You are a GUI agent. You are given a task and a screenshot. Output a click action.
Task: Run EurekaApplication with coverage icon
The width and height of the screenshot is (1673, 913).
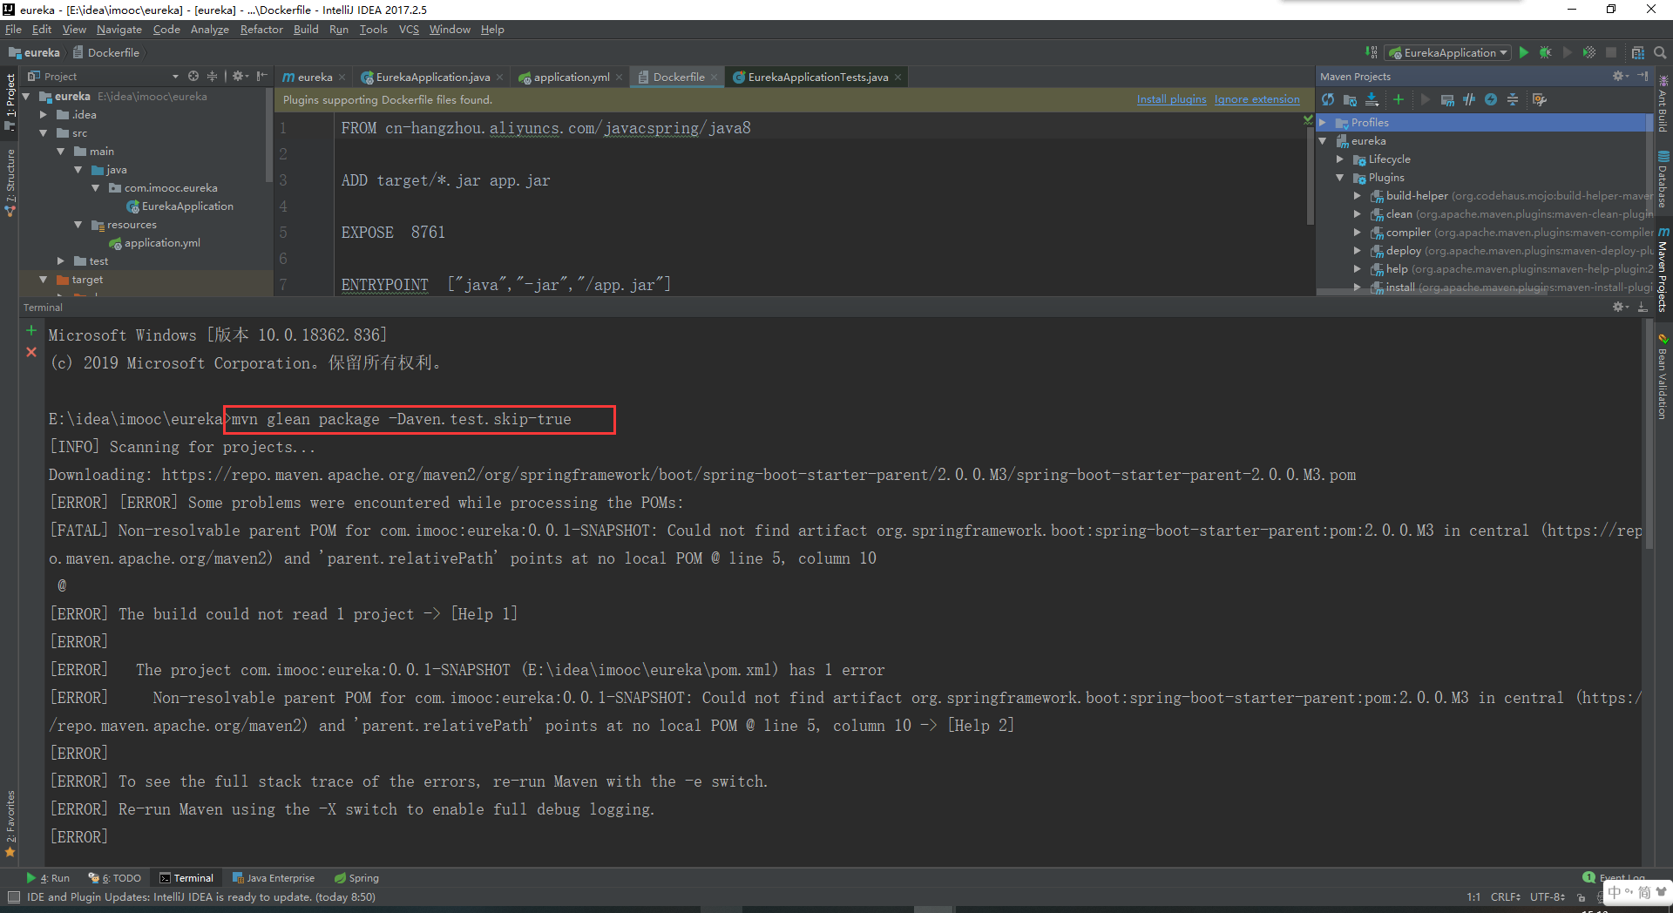[1588, 52]
